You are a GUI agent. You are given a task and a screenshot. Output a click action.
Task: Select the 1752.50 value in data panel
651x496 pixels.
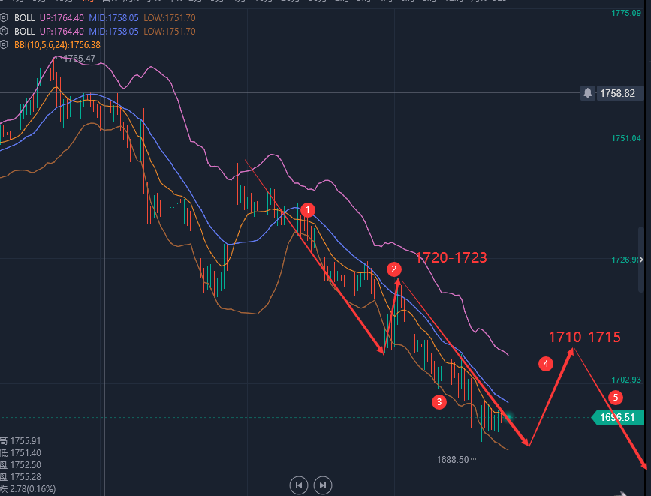tap(26, 465)
